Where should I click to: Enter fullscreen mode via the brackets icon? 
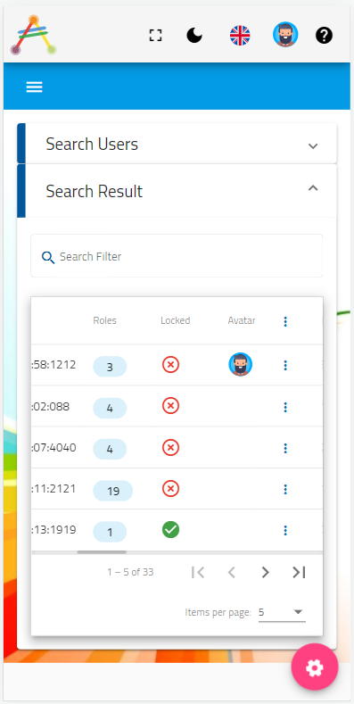click(x=155, y=35)
